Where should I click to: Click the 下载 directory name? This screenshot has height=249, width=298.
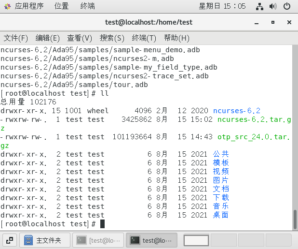tap(221, 198)
